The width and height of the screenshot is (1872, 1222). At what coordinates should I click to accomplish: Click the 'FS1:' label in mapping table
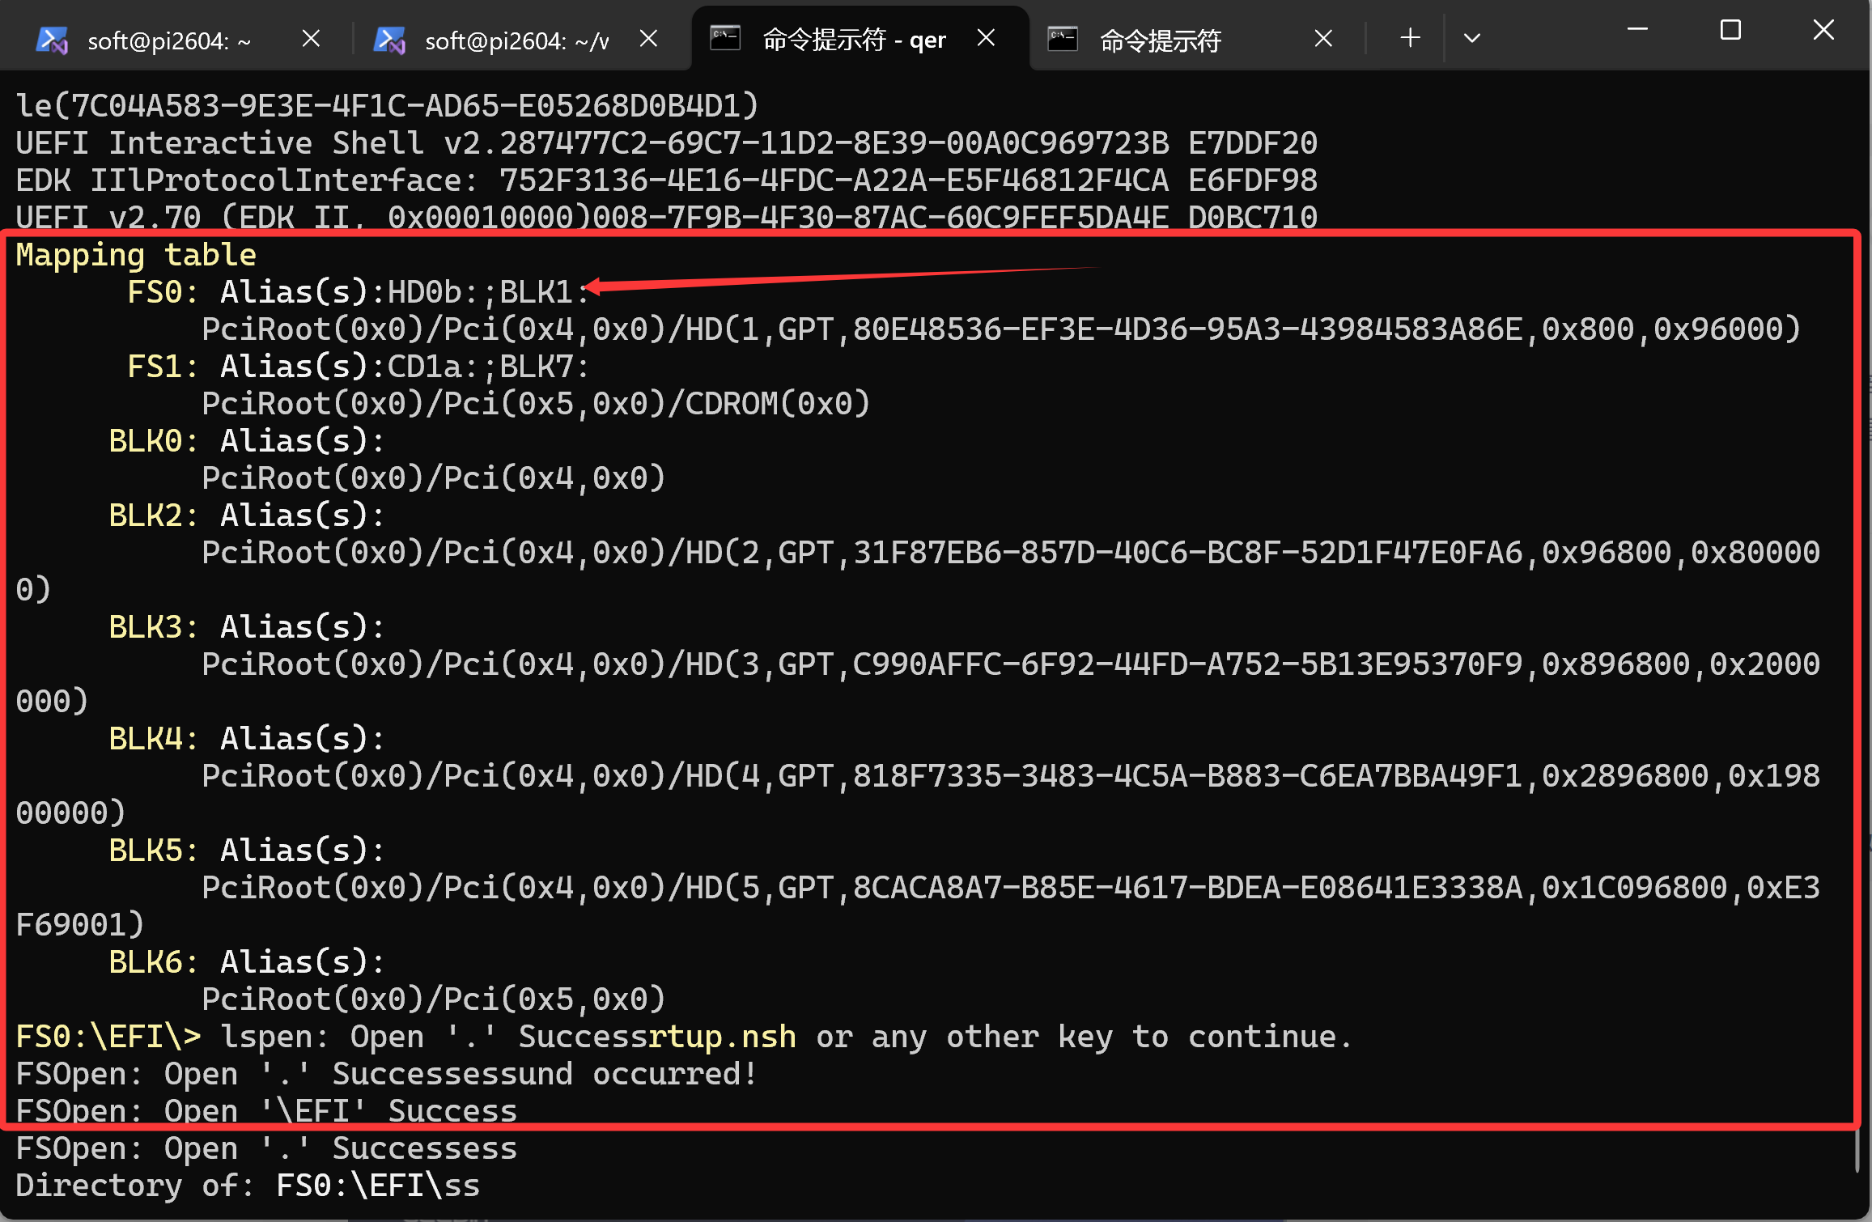(x=163, y=367)
